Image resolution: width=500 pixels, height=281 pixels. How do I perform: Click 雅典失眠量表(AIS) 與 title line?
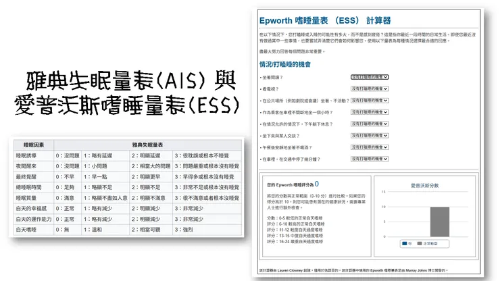point(131,80)
